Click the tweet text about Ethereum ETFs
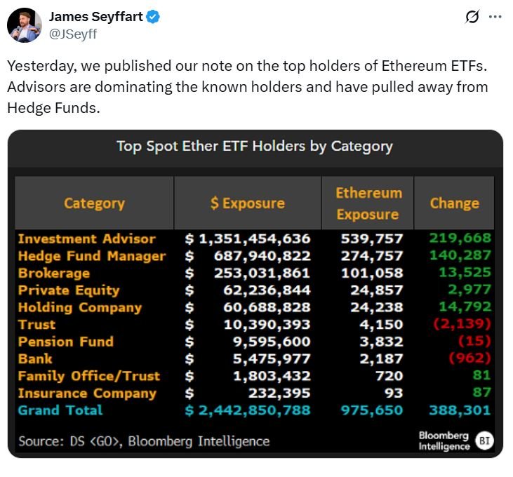The height and width of the screenshot is (477, 513). pyautogui.click(x=247, y=87)
